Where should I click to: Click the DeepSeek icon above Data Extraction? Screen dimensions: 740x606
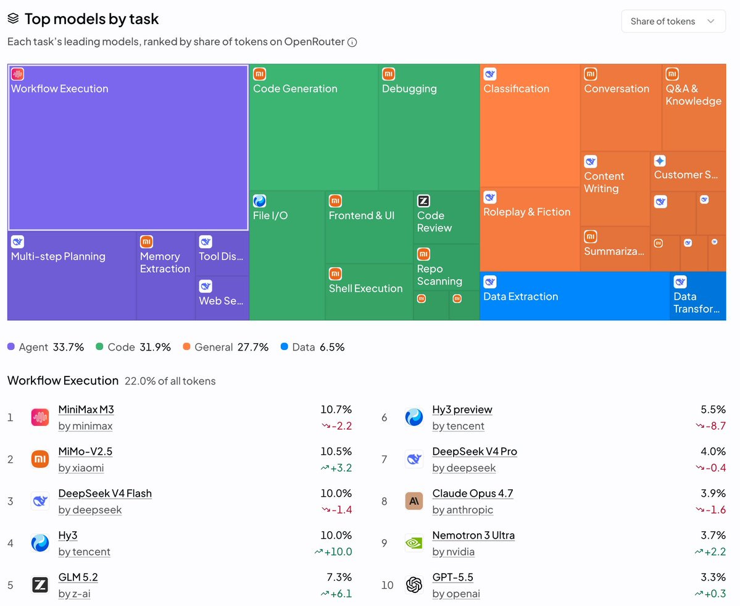[490, 282]
